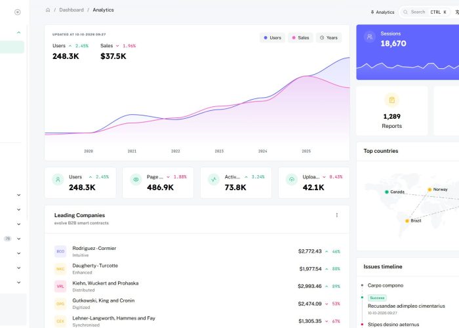
Task: Click the Issues timeline heading
Action: click(382, 267)
